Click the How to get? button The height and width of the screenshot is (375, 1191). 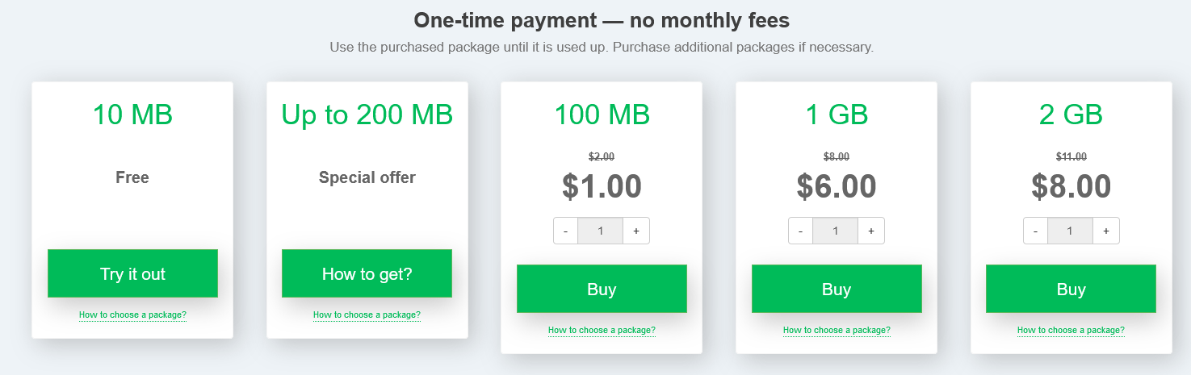pos(367,273)
